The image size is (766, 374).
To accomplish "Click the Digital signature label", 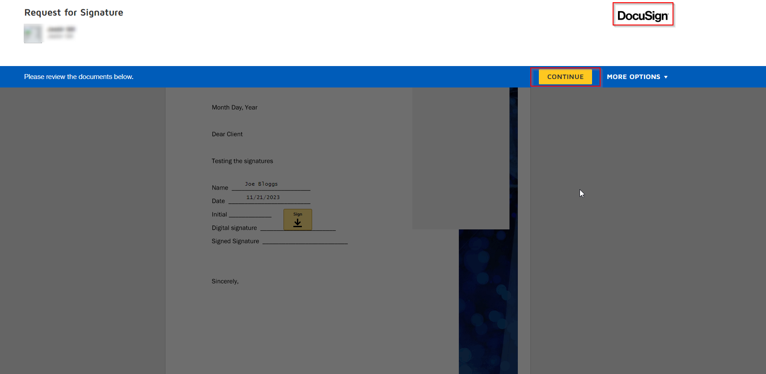I will (234, 228).
